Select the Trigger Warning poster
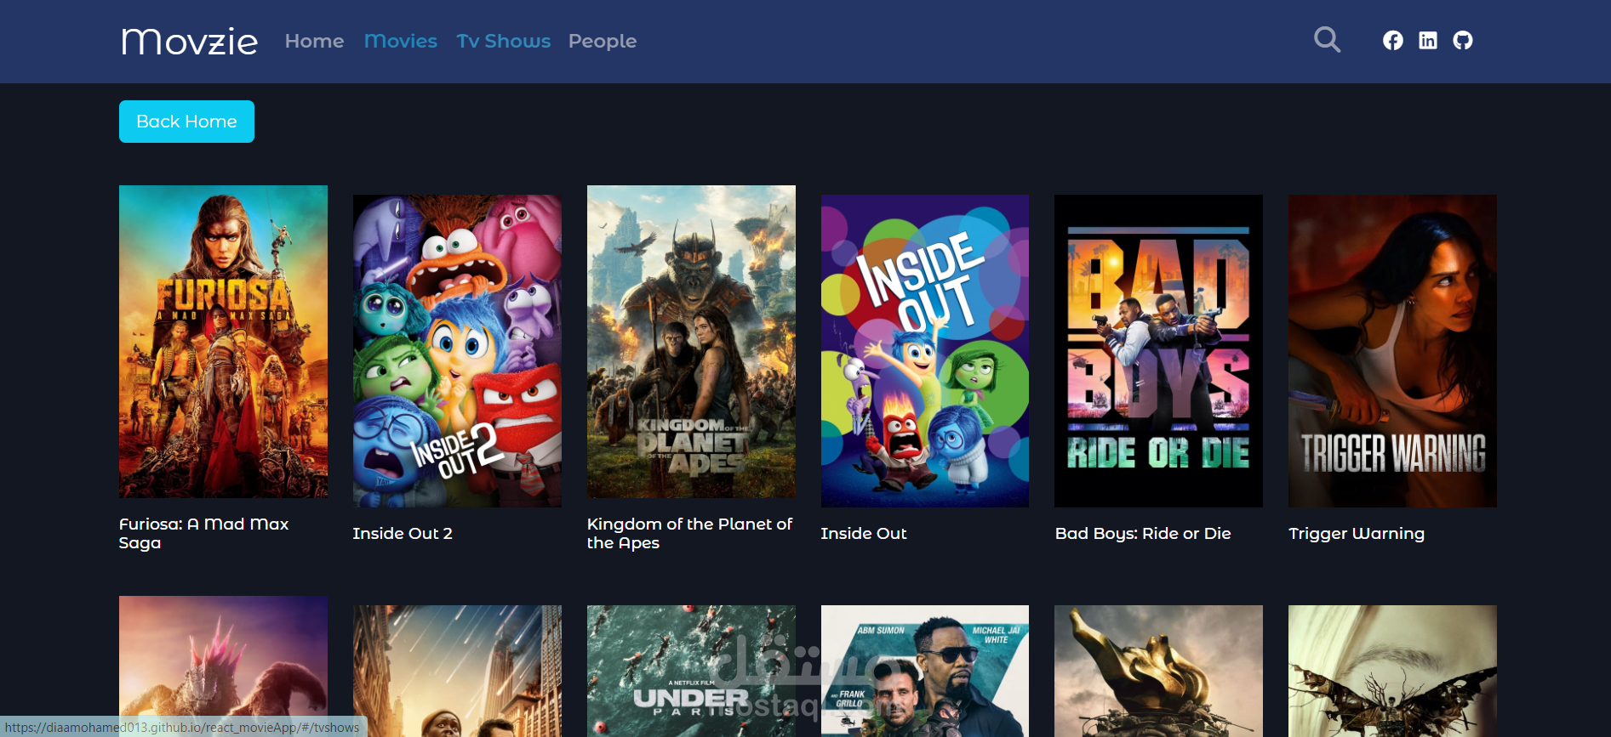This screenshot has width=1611, height=737. (1392, 351)
